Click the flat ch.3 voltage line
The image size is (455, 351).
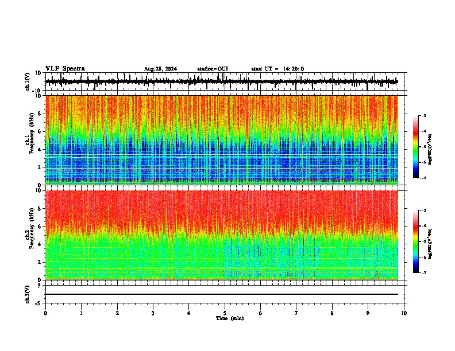tap(222, 294)
